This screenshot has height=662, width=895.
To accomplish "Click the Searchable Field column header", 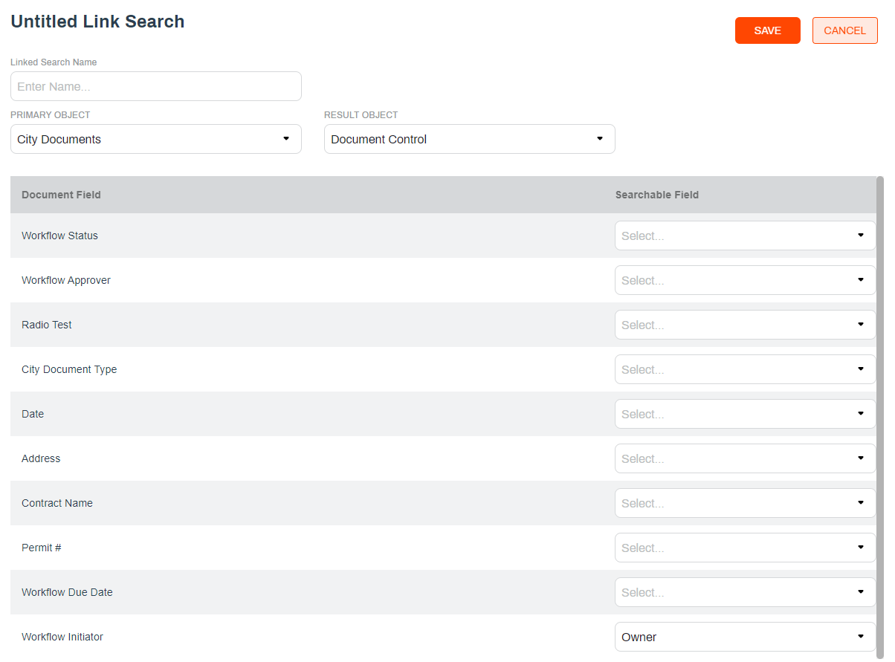I will coord(657,195).
